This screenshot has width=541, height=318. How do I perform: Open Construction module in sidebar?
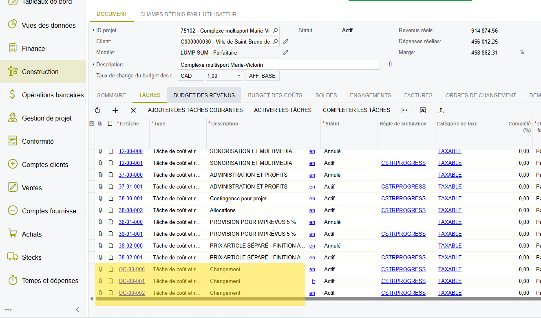tap(40, 72)
